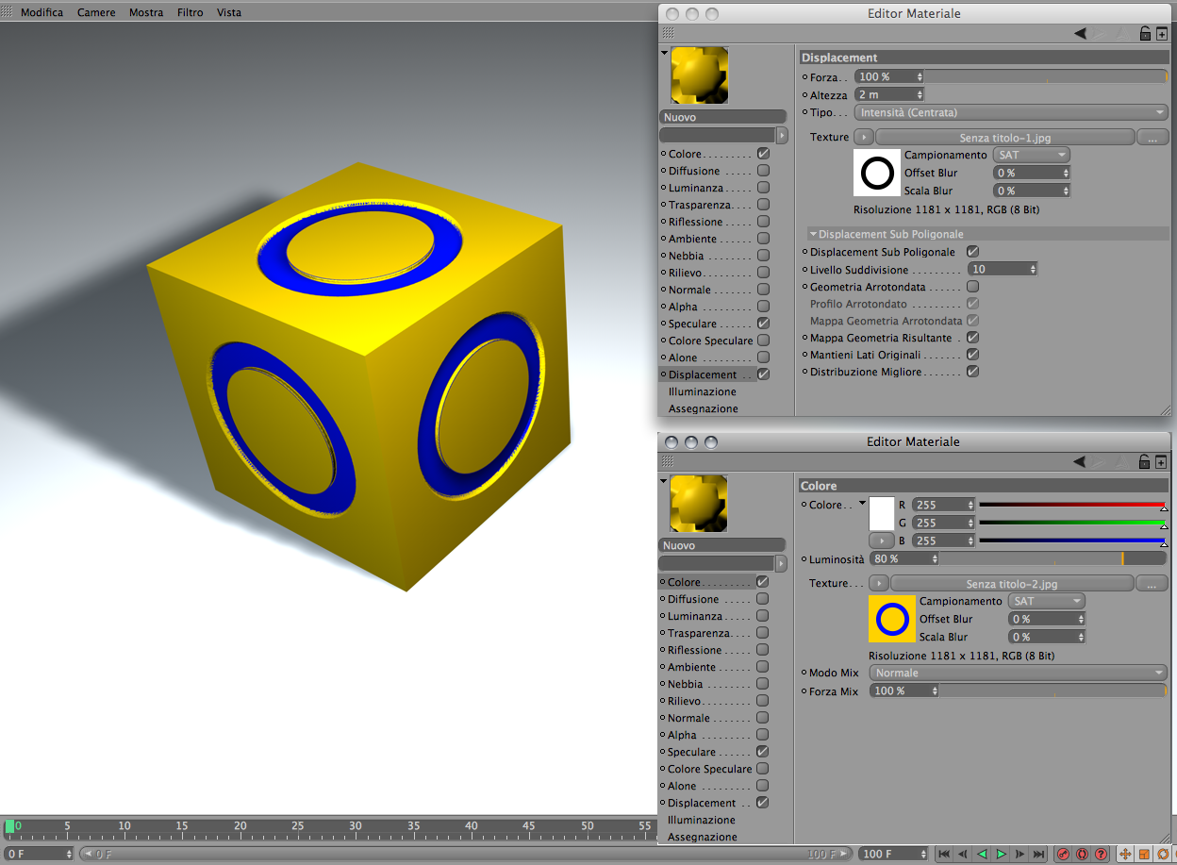
Task: Click the Luminosità slider bar
Action: pos(1053,558)
